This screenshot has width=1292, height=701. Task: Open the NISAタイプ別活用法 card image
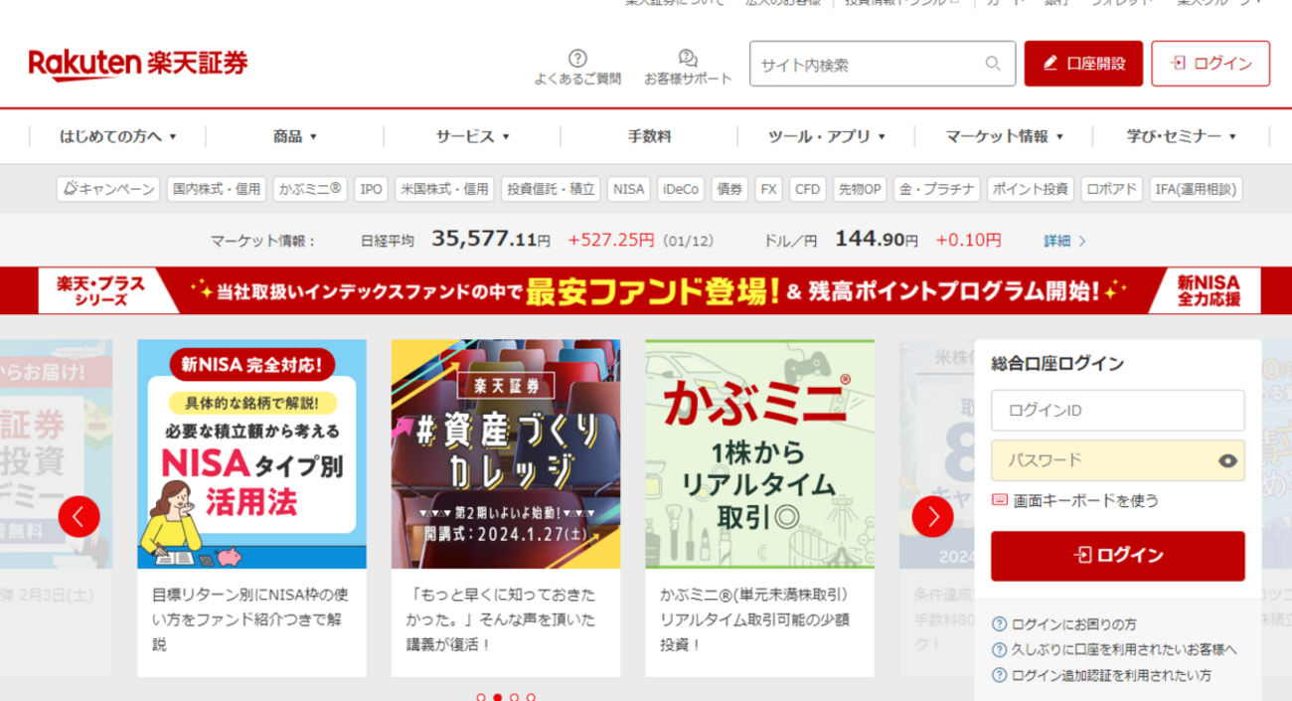[251, 454]
